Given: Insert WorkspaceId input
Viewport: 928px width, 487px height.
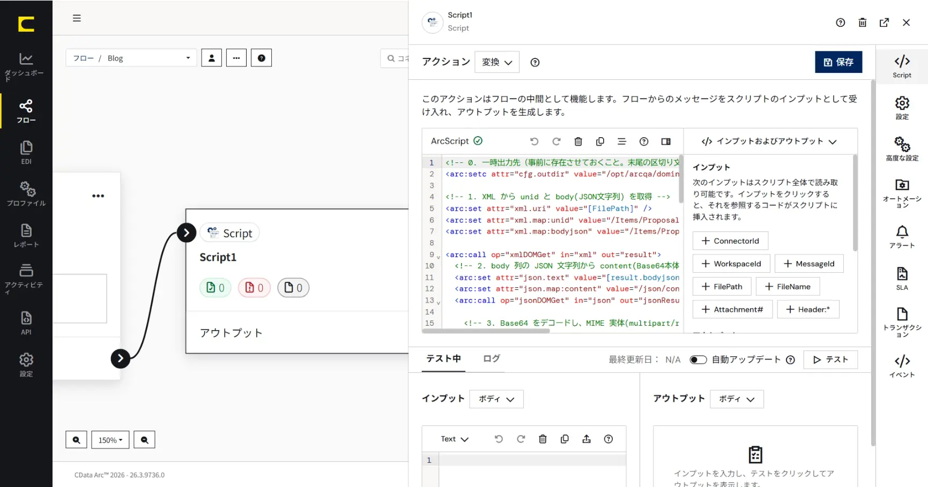Looking at the screenshot, I should coord(731,264).
